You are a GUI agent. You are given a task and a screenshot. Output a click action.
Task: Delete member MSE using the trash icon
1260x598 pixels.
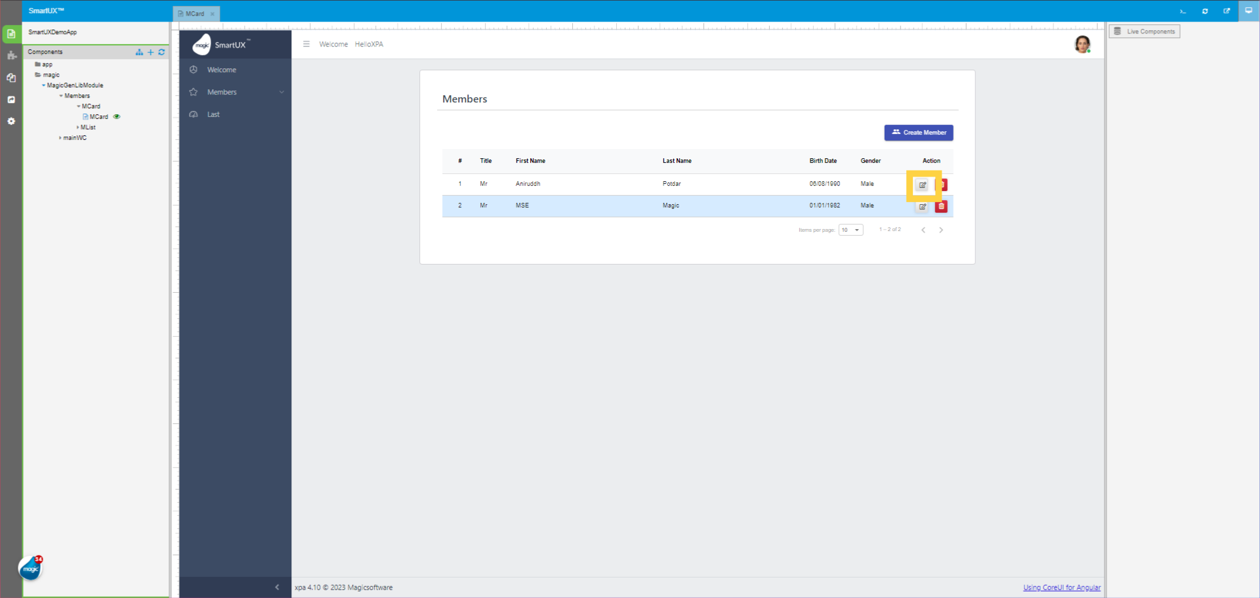coord(942,206)
